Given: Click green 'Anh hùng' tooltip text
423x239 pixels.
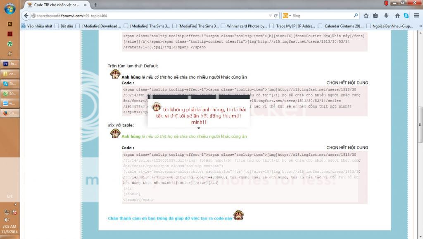Looking at the screenshot, I should click(131, 136).
